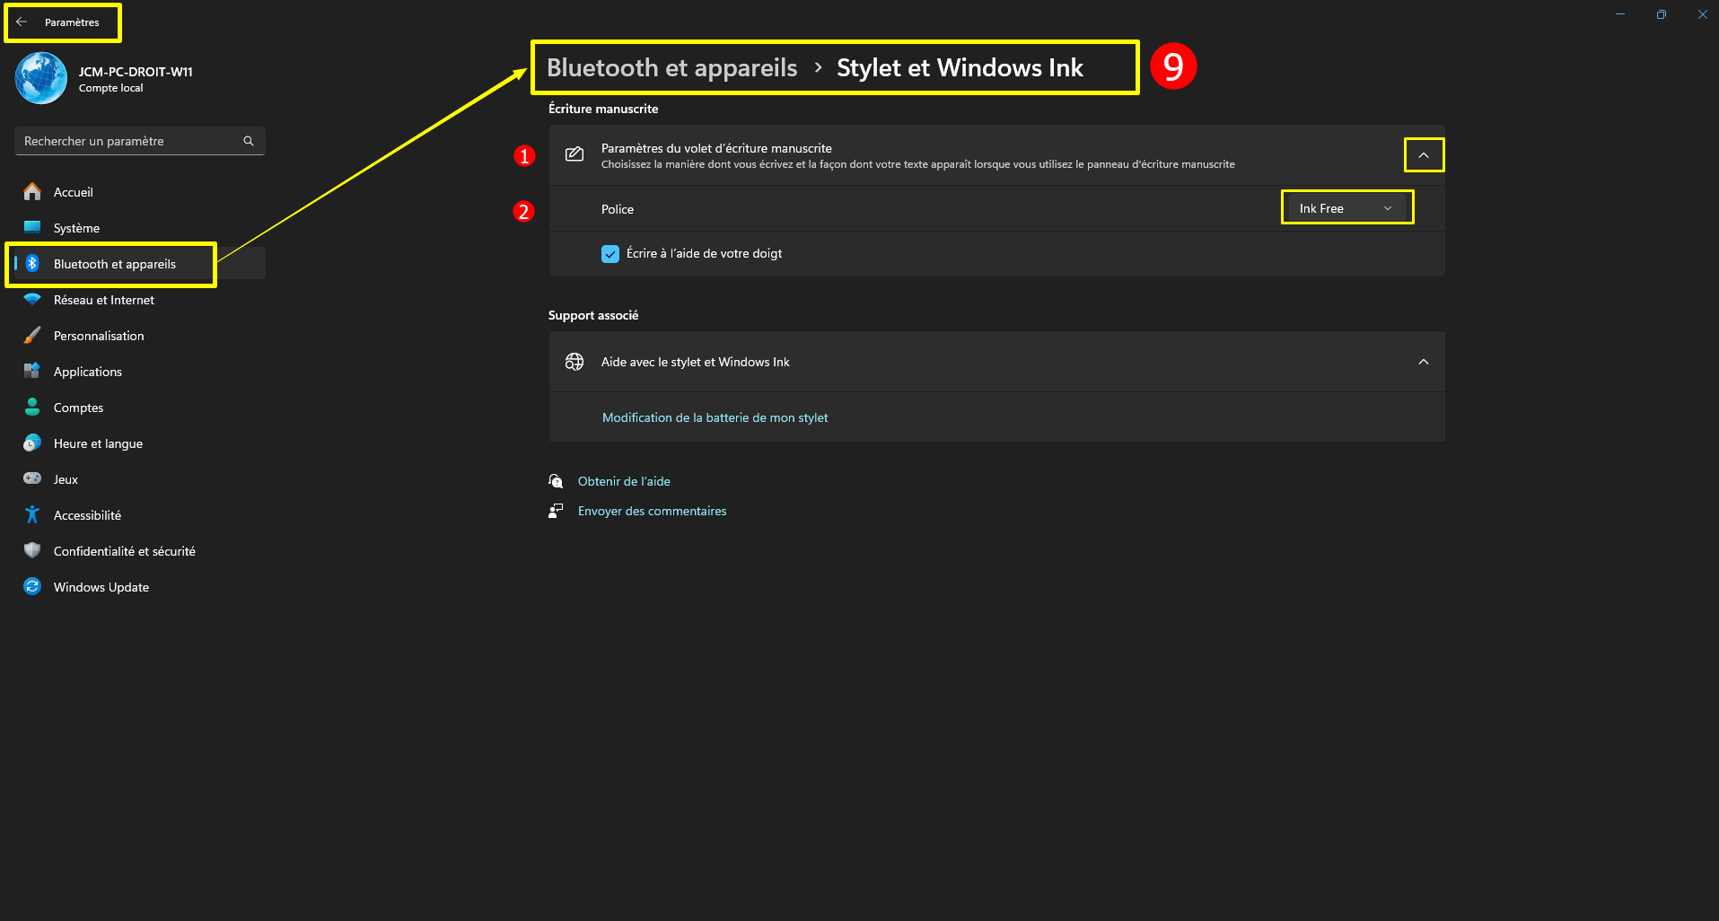Minimize the Paramètres window
This screenshot has width=1719, height=921.
coord(1620,14)
